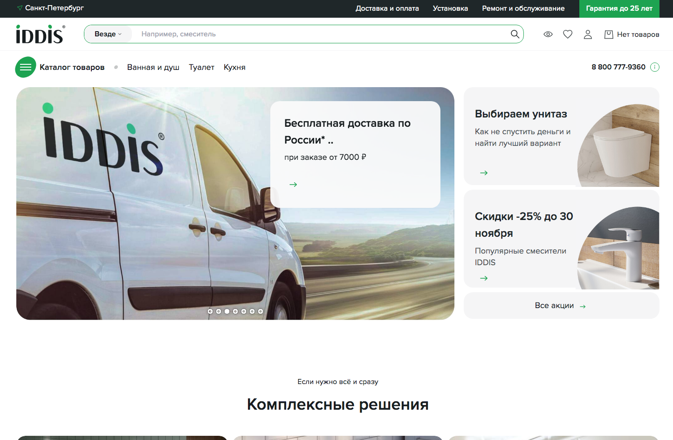673x440 pixels.
Task: Open Доставка и оплата page
Action: [387, 8]
